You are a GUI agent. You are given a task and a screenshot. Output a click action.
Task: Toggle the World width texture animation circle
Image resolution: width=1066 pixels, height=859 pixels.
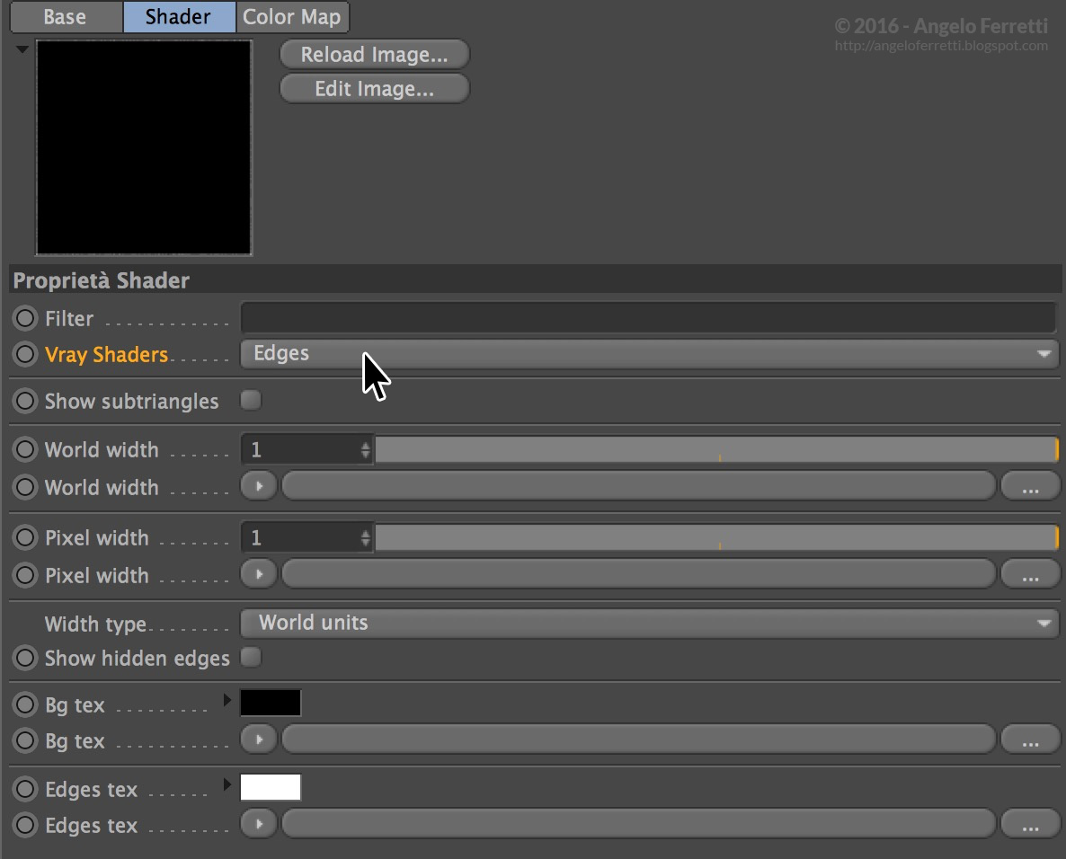(25, 487)
